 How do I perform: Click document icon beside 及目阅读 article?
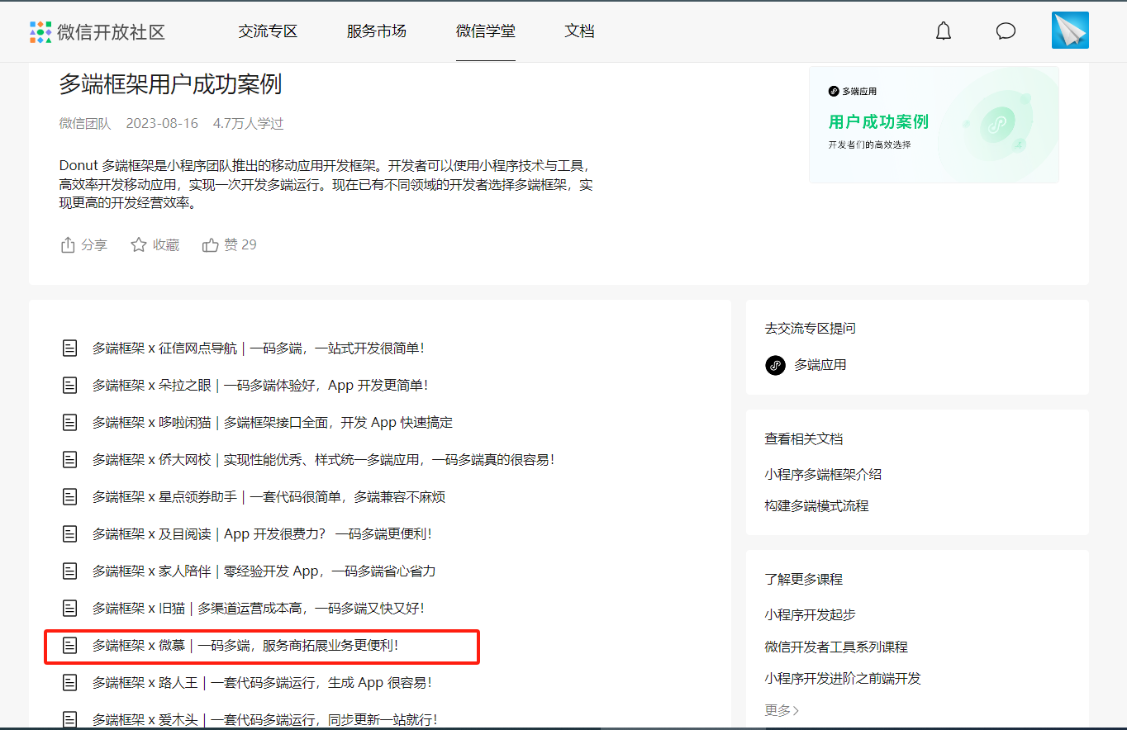pos(70,534)
